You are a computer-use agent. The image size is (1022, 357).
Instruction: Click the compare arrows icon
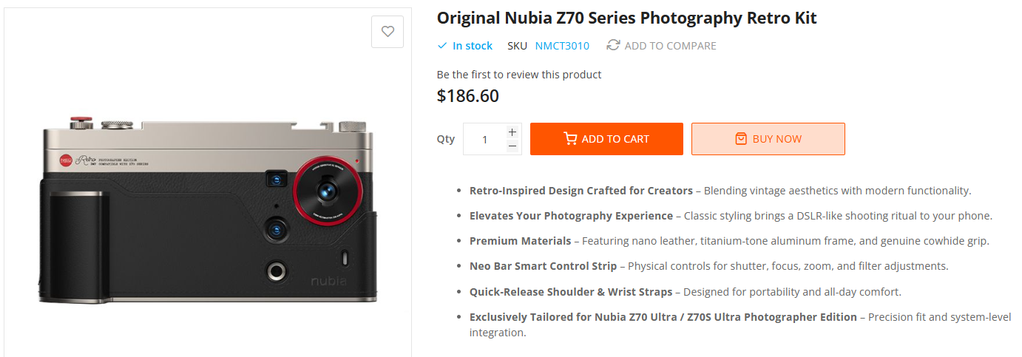[613, 45]
